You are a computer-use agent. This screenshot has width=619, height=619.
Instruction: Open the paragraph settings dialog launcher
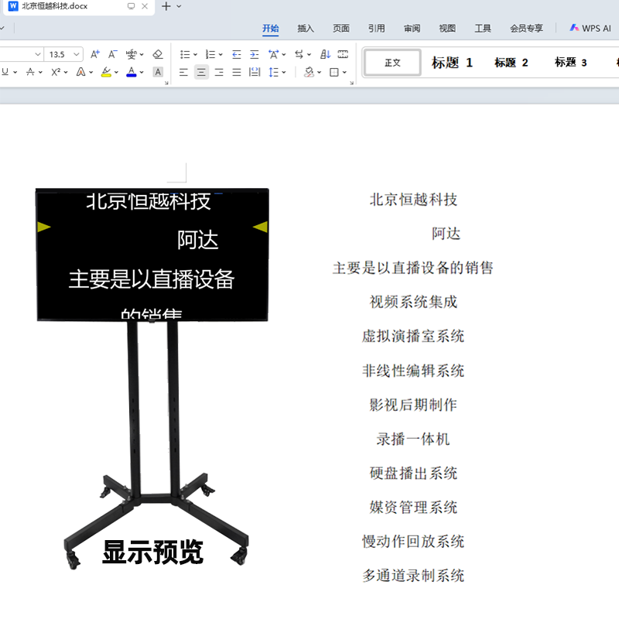coord(351,83)
